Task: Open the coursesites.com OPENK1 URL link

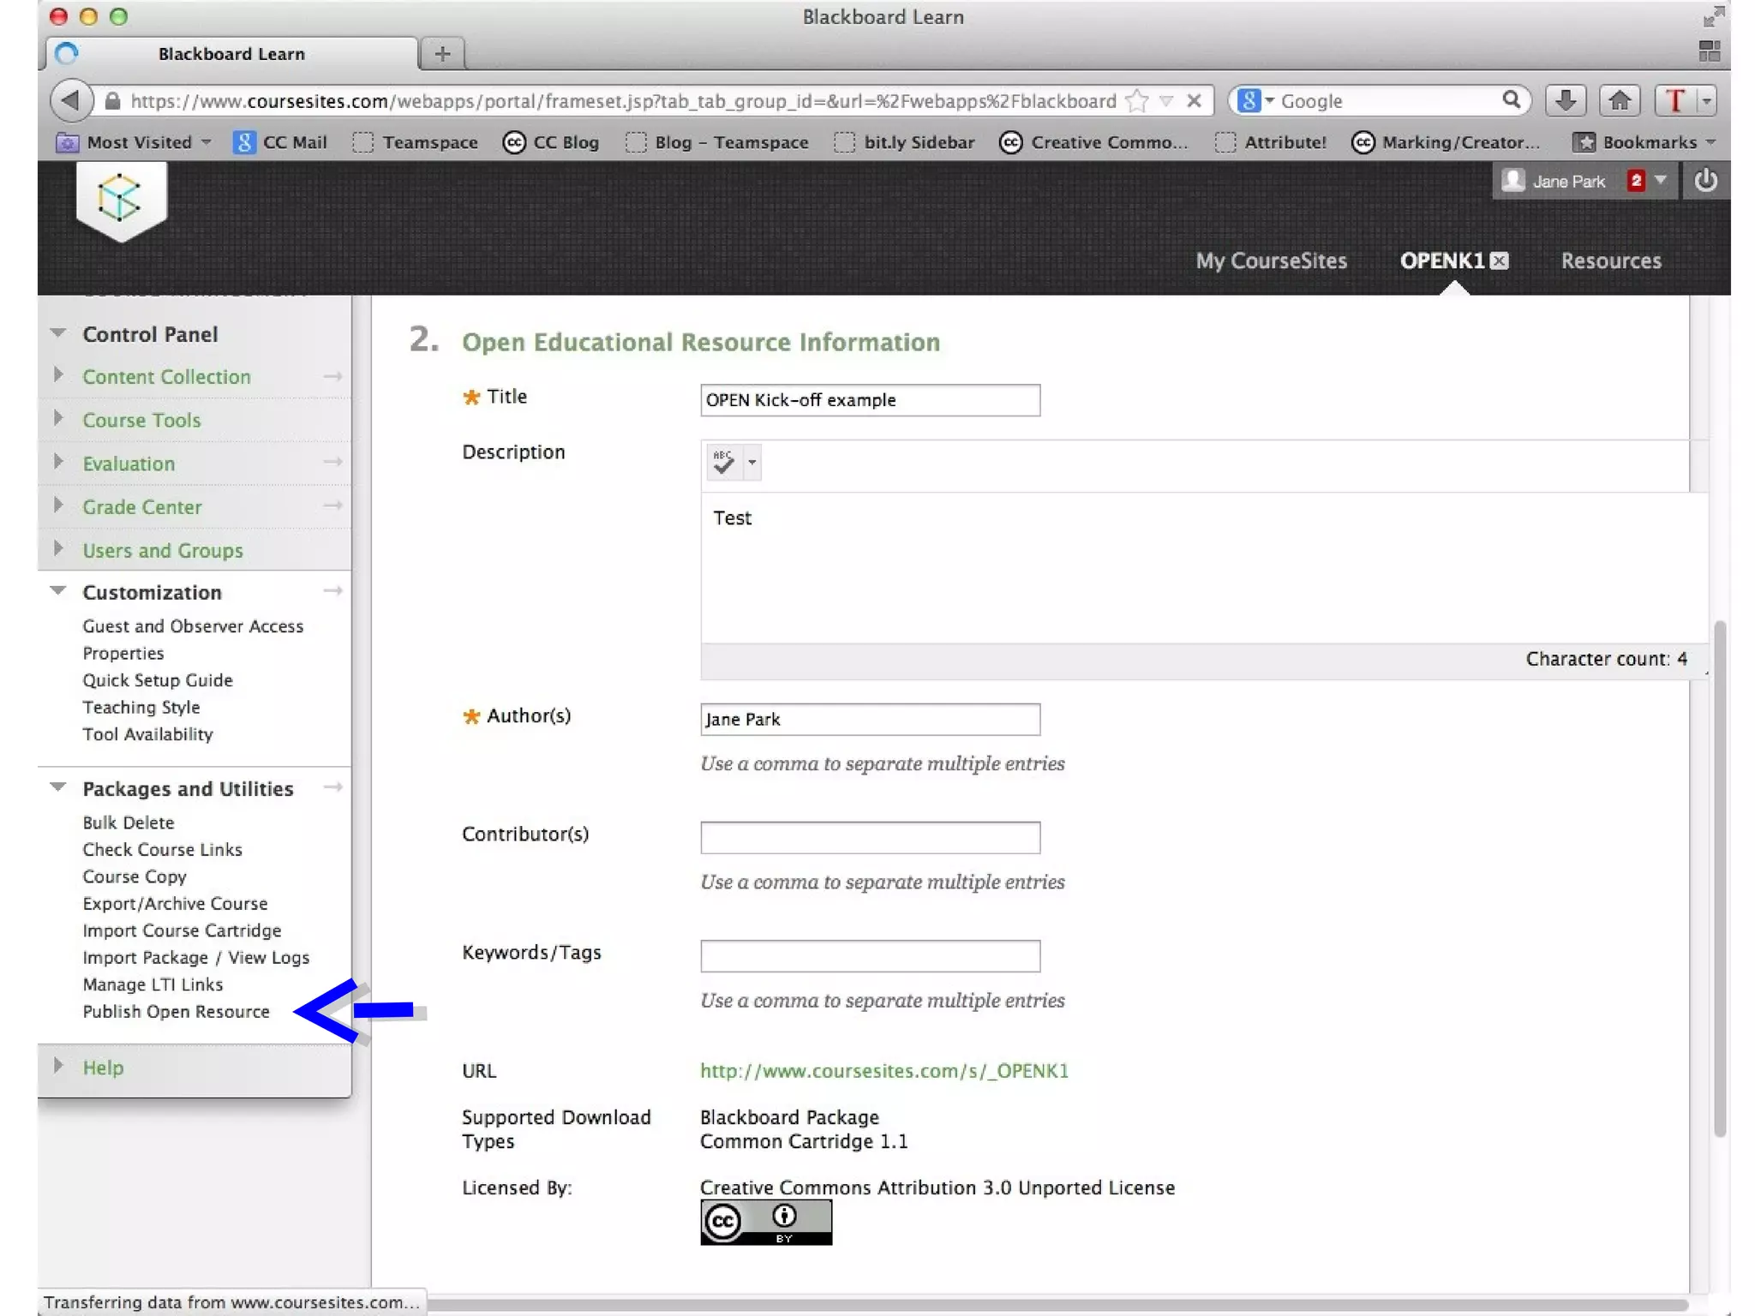Action: click(x=883, y=1071)
